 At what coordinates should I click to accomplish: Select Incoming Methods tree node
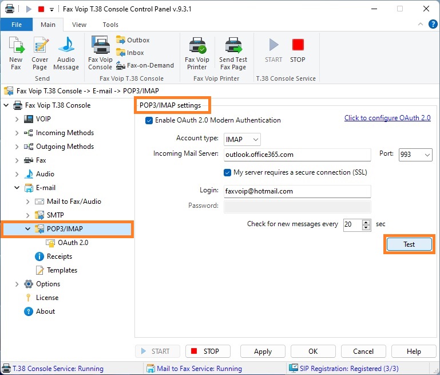tap(65, 133)
